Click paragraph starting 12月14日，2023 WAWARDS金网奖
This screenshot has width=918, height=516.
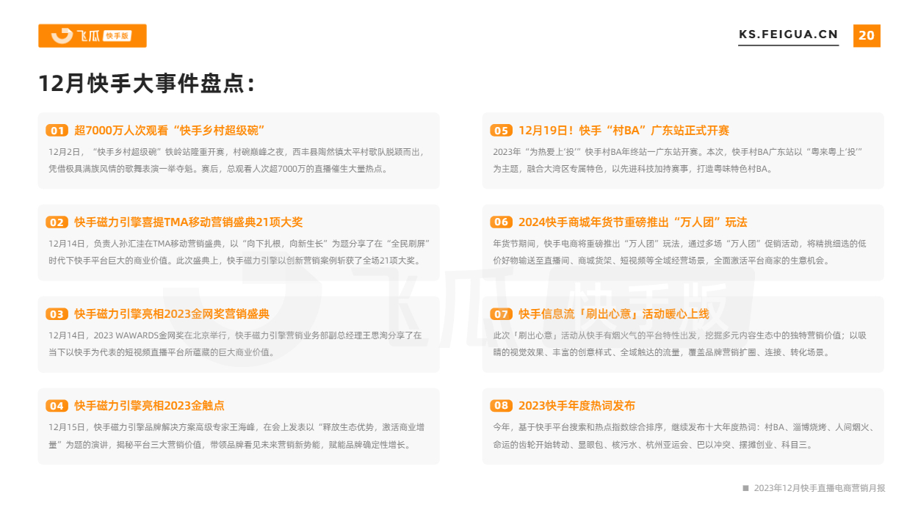(235, 344)
